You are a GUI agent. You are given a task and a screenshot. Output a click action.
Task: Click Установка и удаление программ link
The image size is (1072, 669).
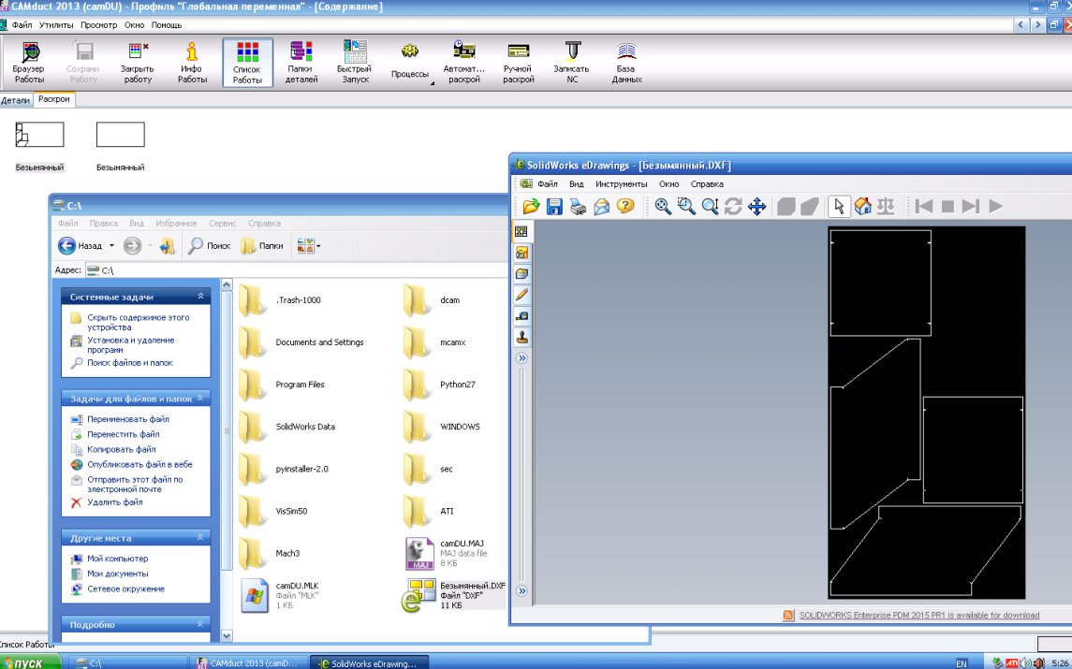[x=130, y=344]
